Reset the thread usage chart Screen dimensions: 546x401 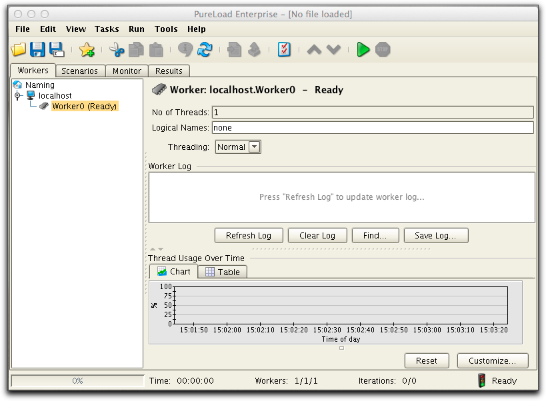(427, 360)
